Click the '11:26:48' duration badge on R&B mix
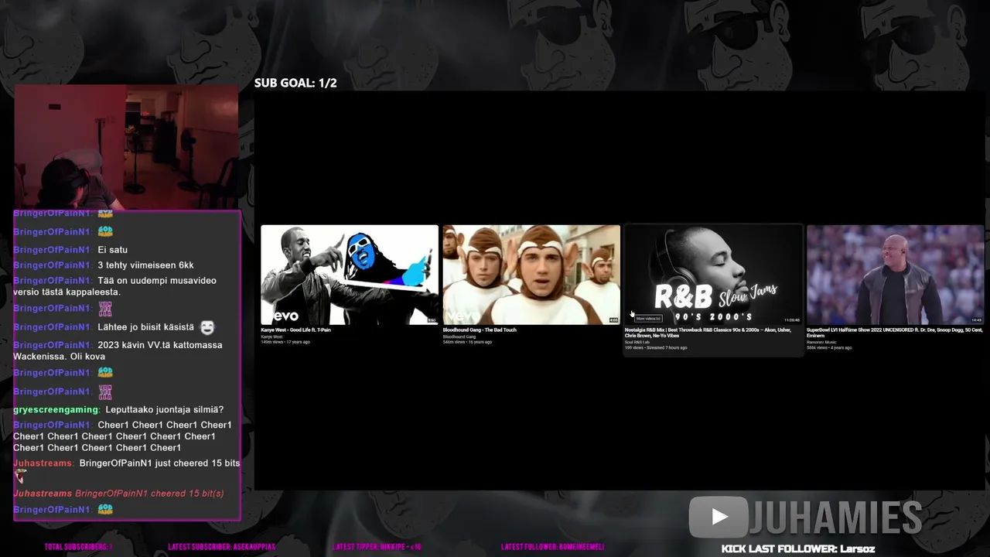This screenshot has height=557, width=990. (x=792, y=320)
